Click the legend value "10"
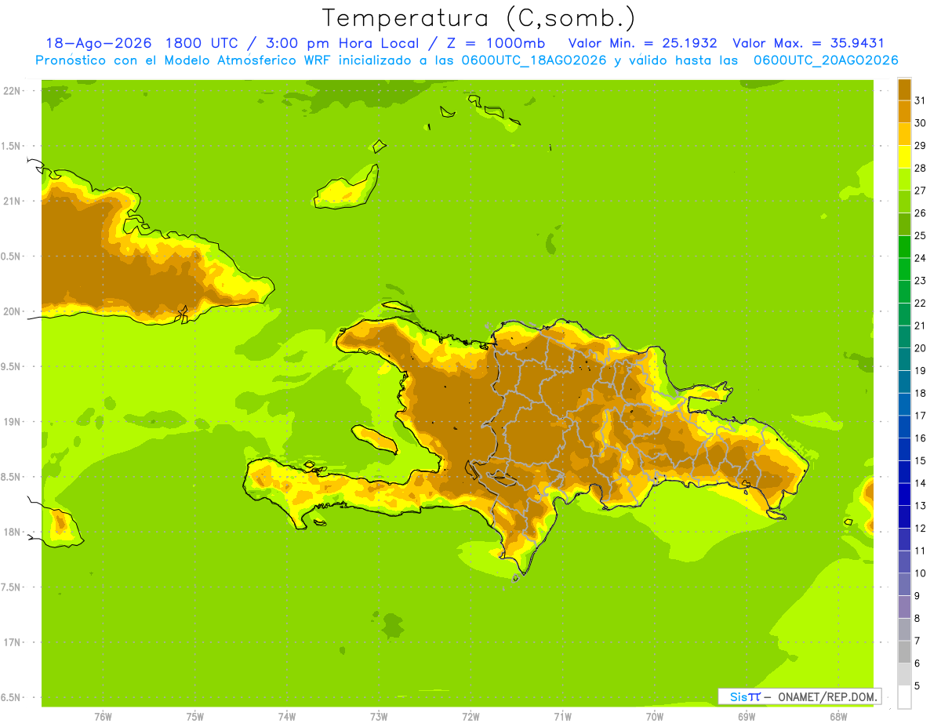Viewport: 941px width, 727px height. pyautogui.click(x=920, y=573)
